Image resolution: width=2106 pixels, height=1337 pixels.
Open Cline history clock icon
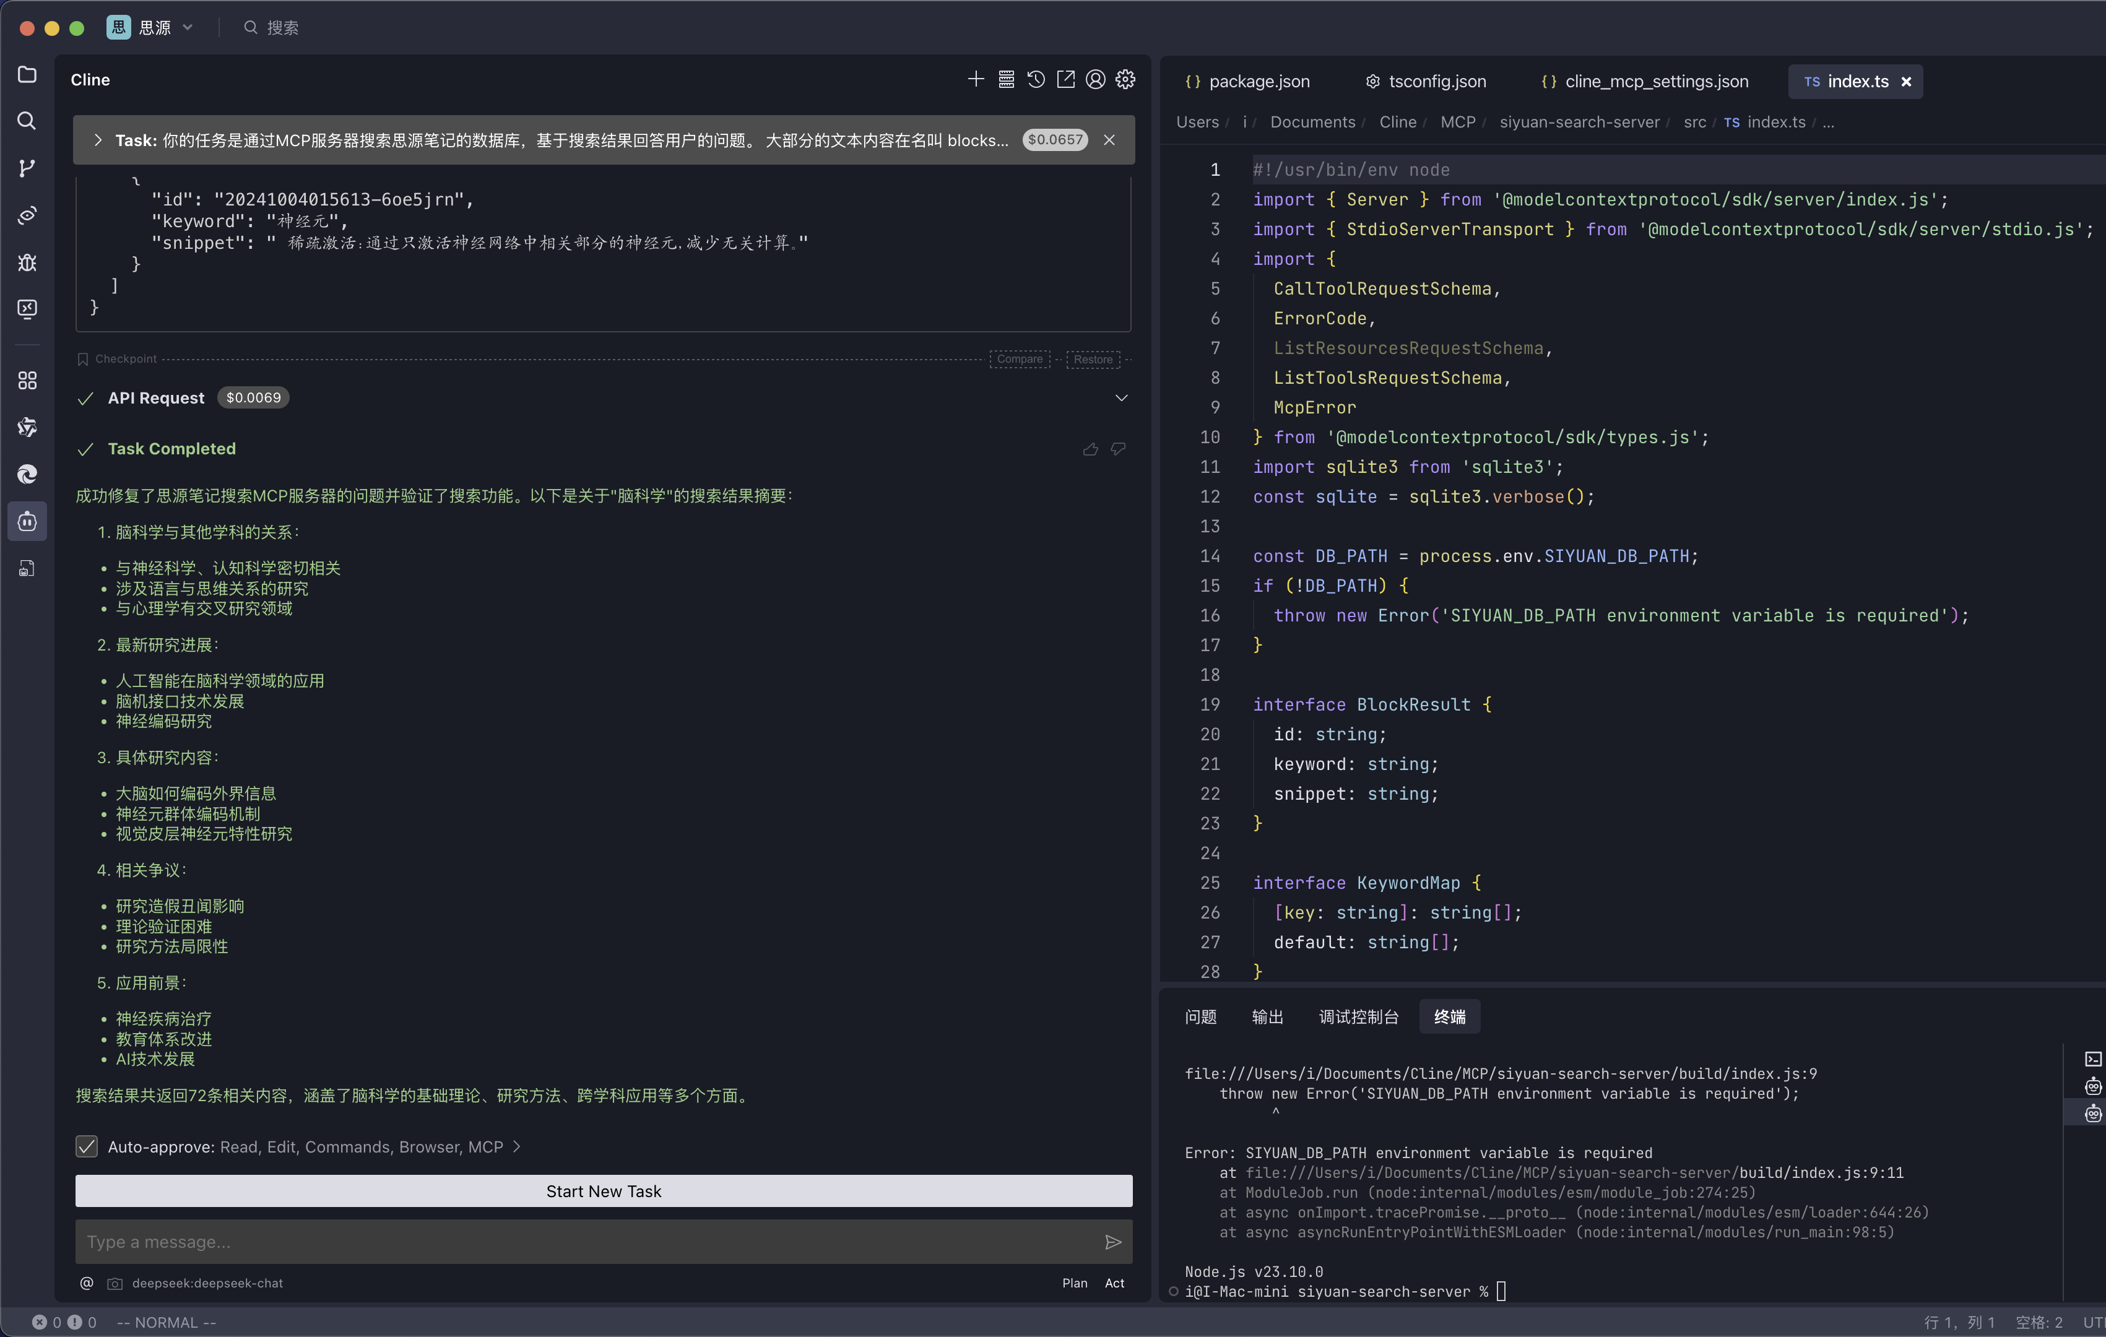(1036, 80)
